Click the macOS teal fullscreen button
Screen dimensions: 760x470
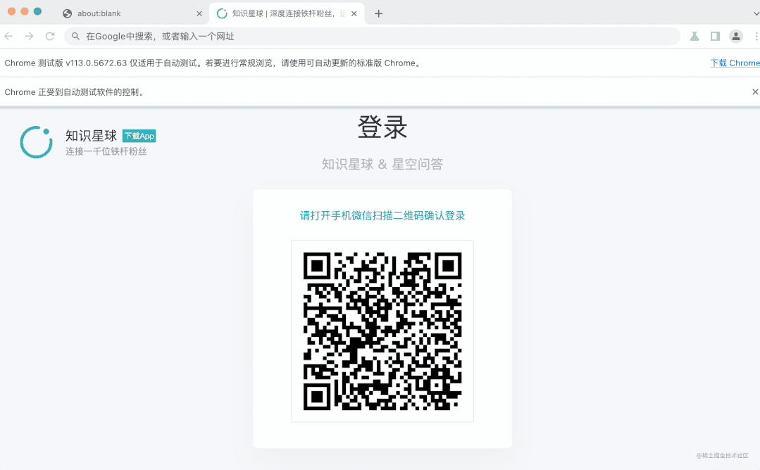[37, 11]
